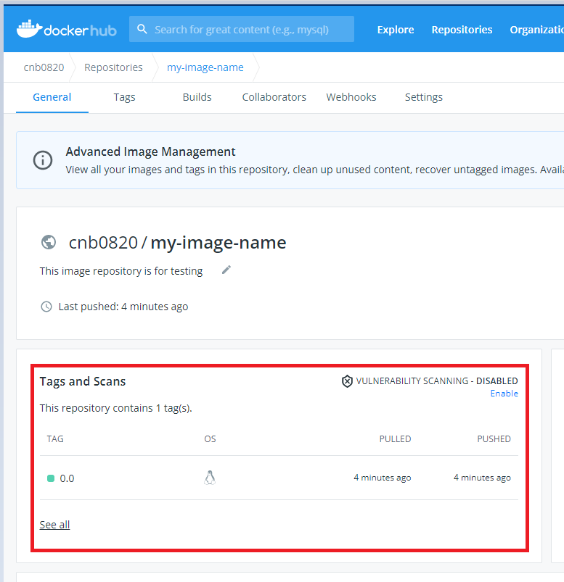
Task: Open the Explore page
Action: [396, 29]
